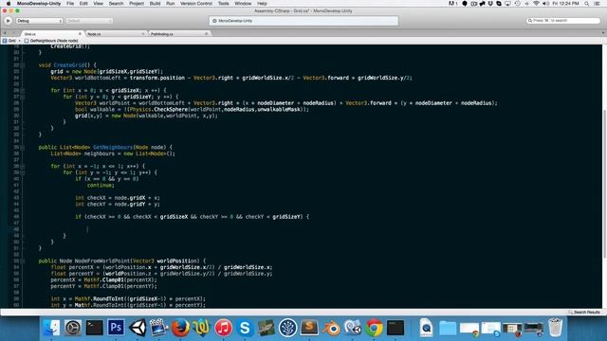
Task: Open the View menu
Action: tap(99, 4)
